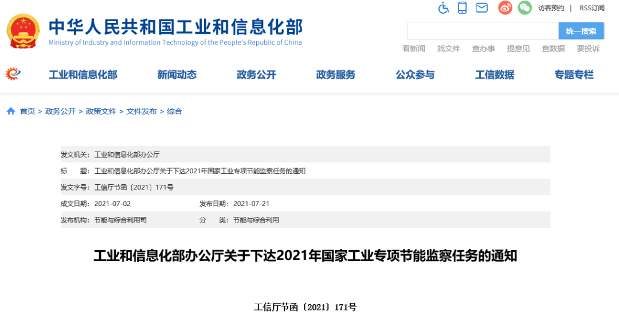
Task: Open the mobile phone version icon
Action: pyautogui.click(x=463, y=7)
